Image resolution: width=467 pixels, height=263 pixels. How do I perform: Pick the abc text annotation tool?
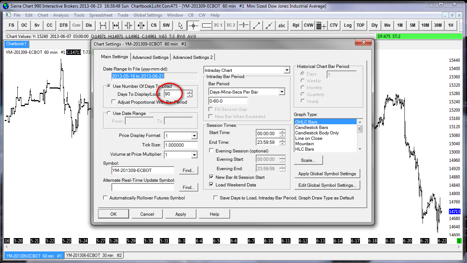[x=281, y=25]
